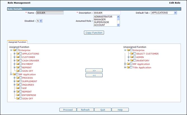Click the folder icon next to INVENTORY

click(x=132, y=61)
